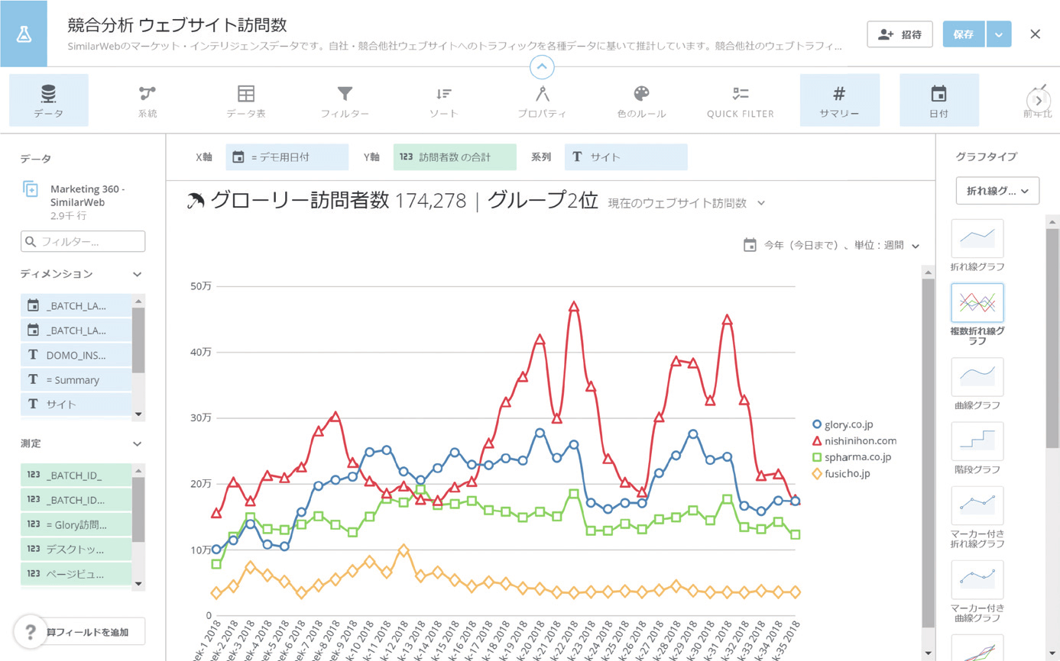This screenshot has width=1060, height=661.
Task: Close the card editor with X
Action: (x=1036, y=34)
